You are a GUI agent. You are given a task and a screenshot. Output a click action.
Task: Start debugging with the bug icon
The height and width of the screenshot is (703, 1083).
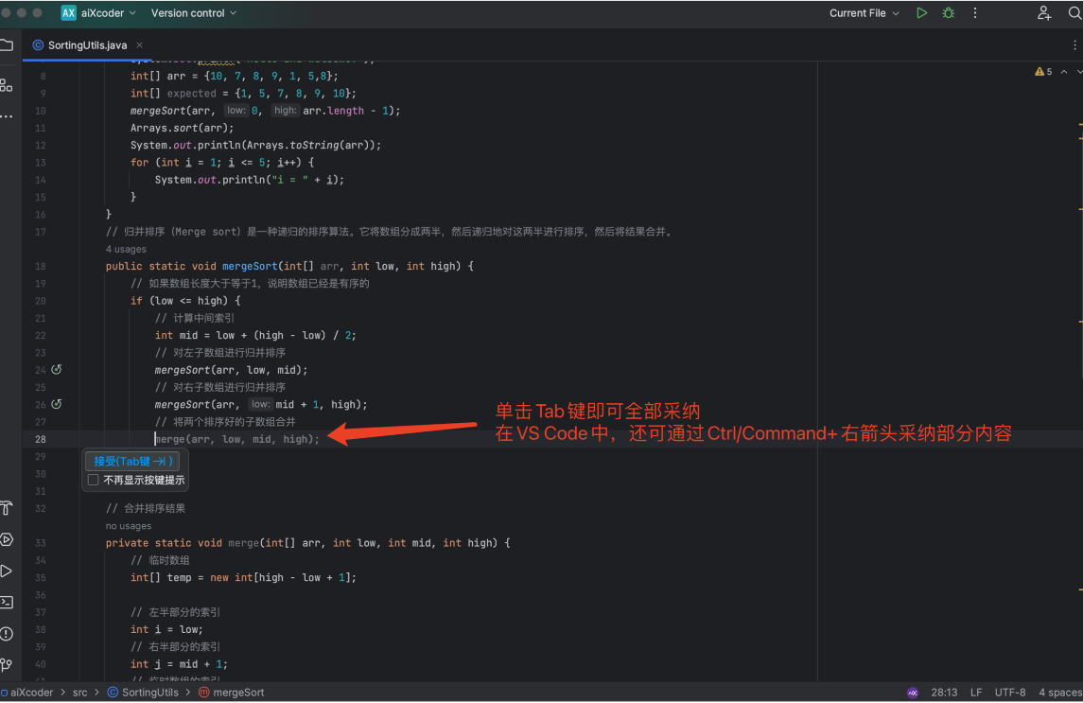[949, 13]
